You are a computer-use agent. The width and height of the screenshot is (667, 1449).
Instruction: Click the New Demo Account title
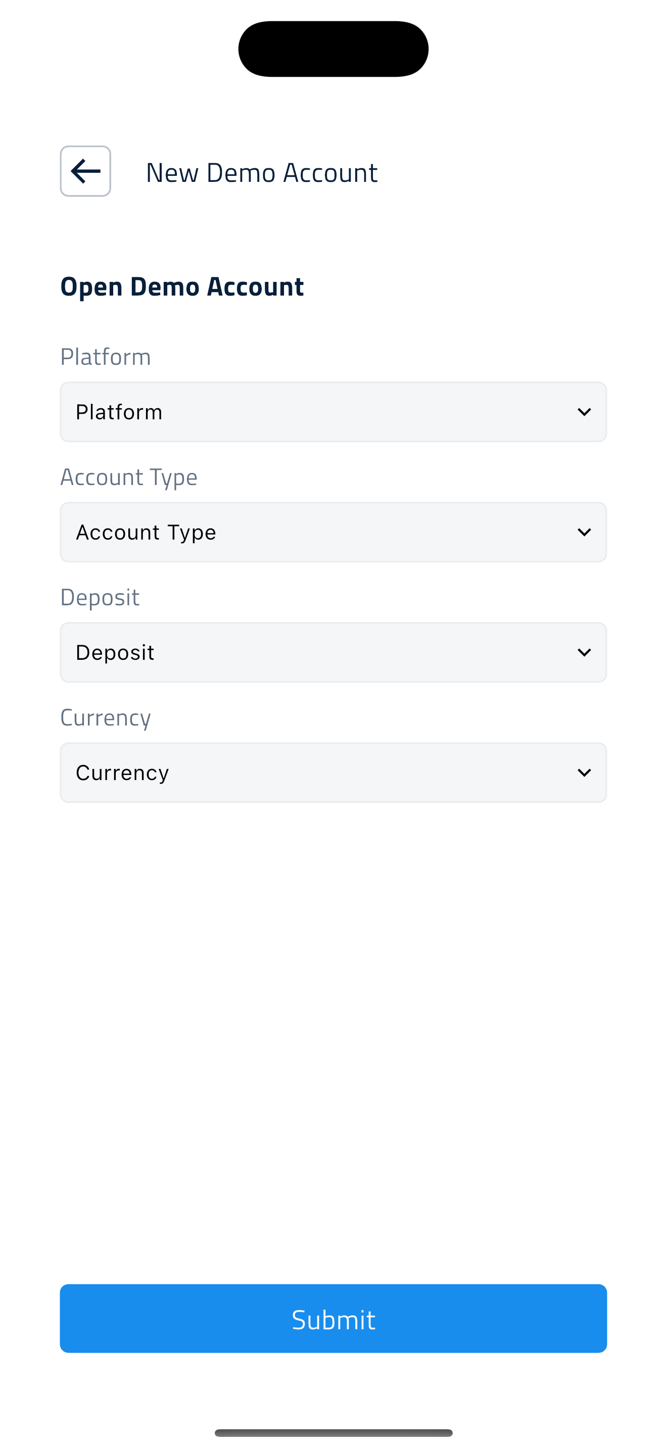pos(262,172)
